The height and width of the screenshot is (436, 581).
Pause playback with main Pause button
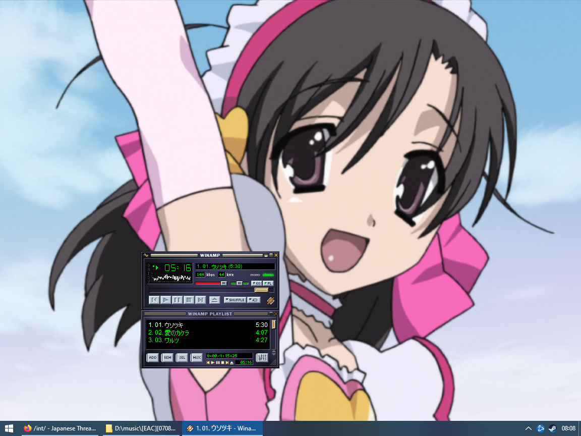[x=178, y=300]
